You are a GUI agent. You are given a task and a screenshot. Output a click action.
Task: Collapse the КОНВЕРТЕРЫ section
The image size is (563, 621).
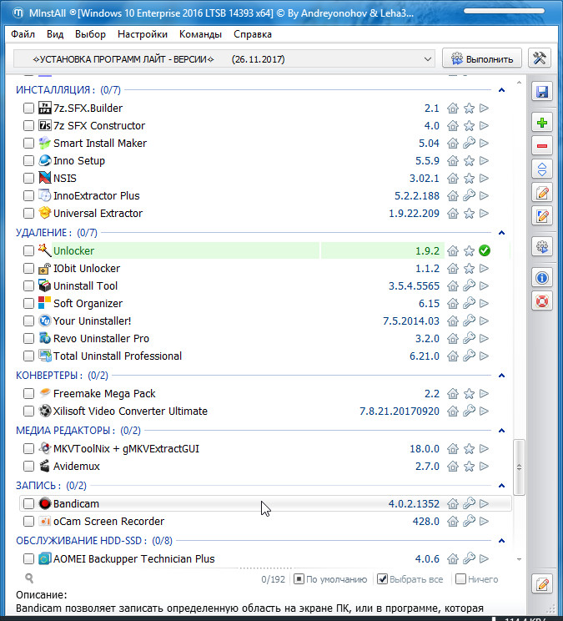(x=501, y=376)
